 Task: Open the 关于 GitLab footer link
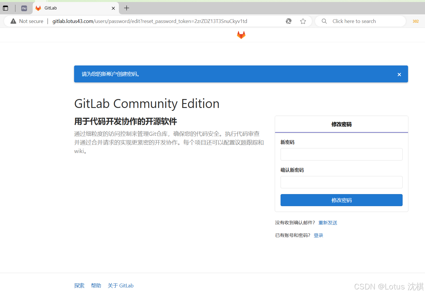coord(121,286)
